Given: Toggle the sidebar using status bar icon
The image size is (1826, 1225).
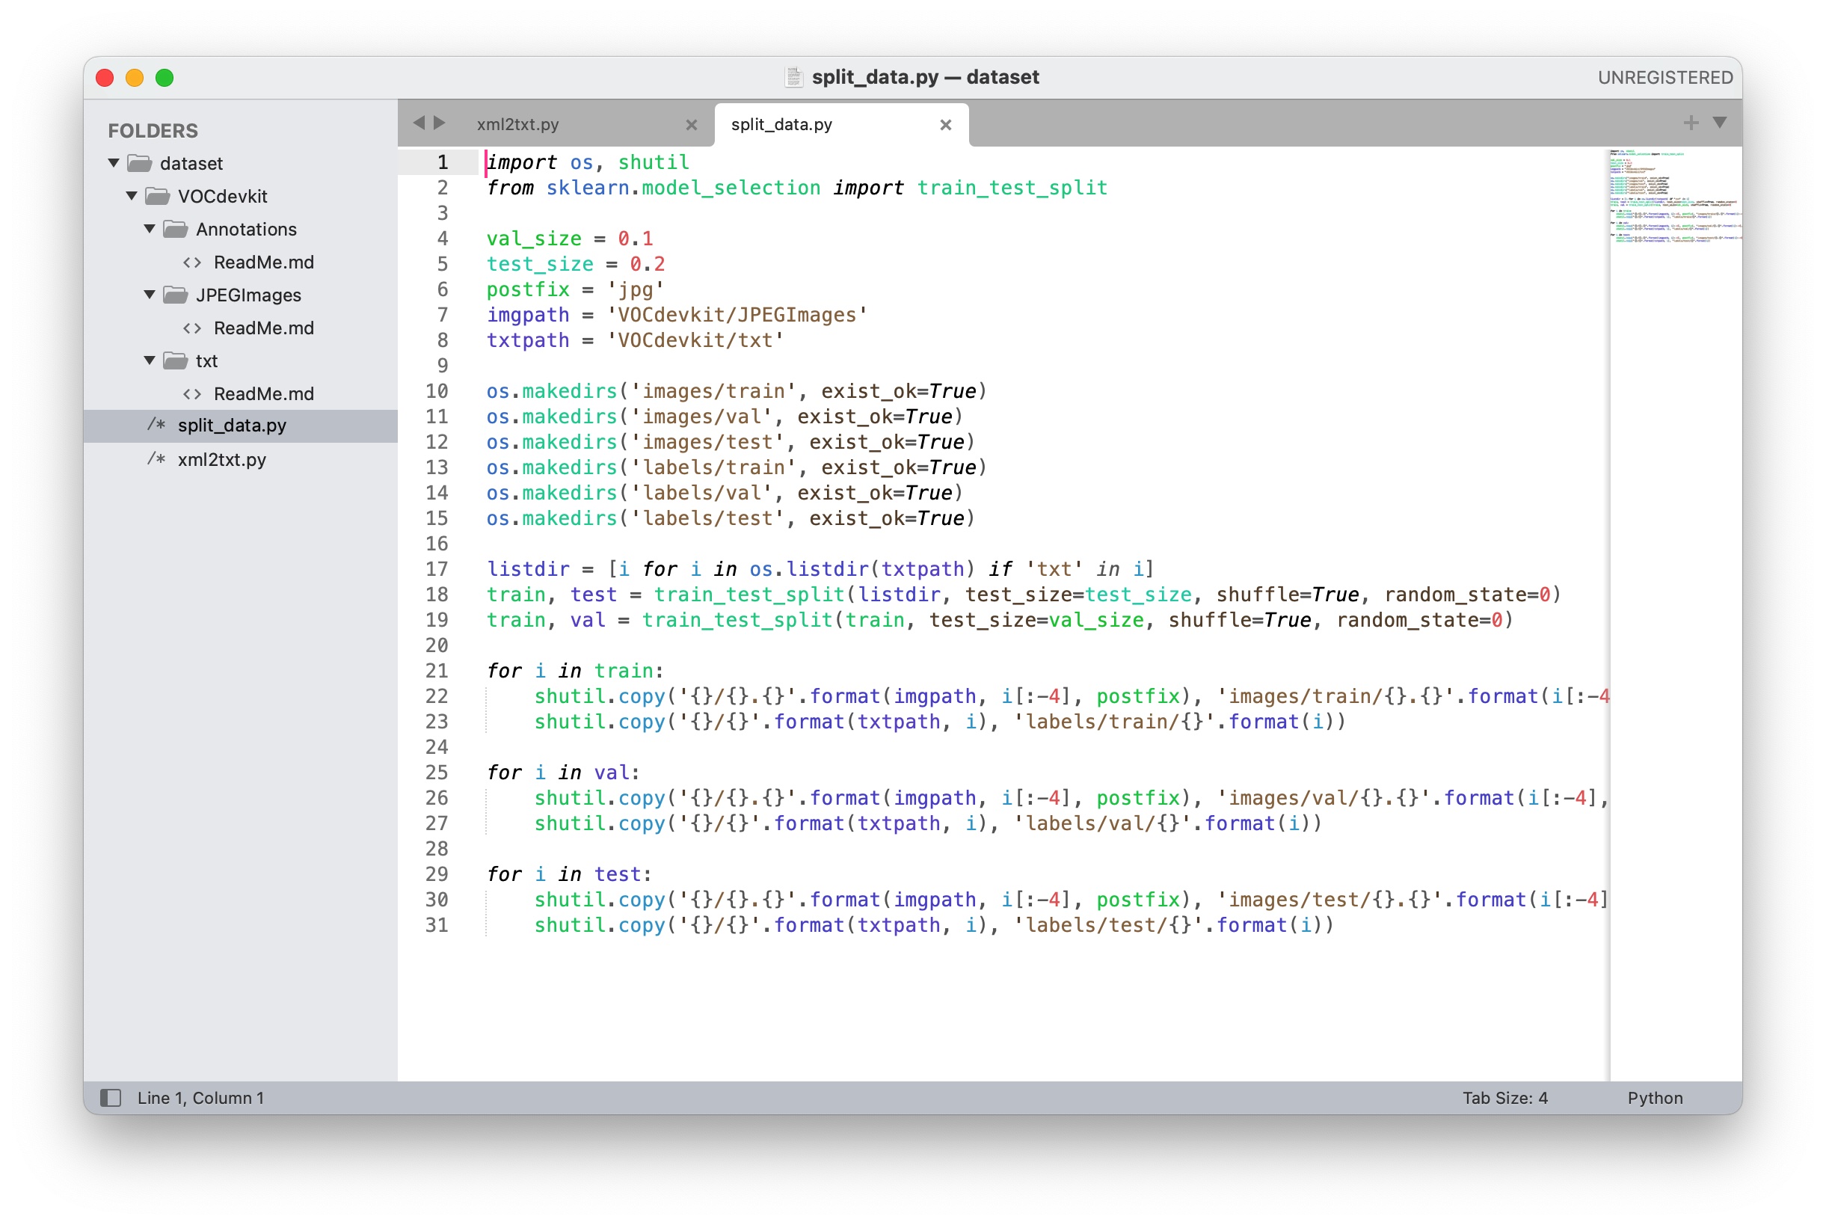Looking at the screenshot, I should [x=111, y=1098].
